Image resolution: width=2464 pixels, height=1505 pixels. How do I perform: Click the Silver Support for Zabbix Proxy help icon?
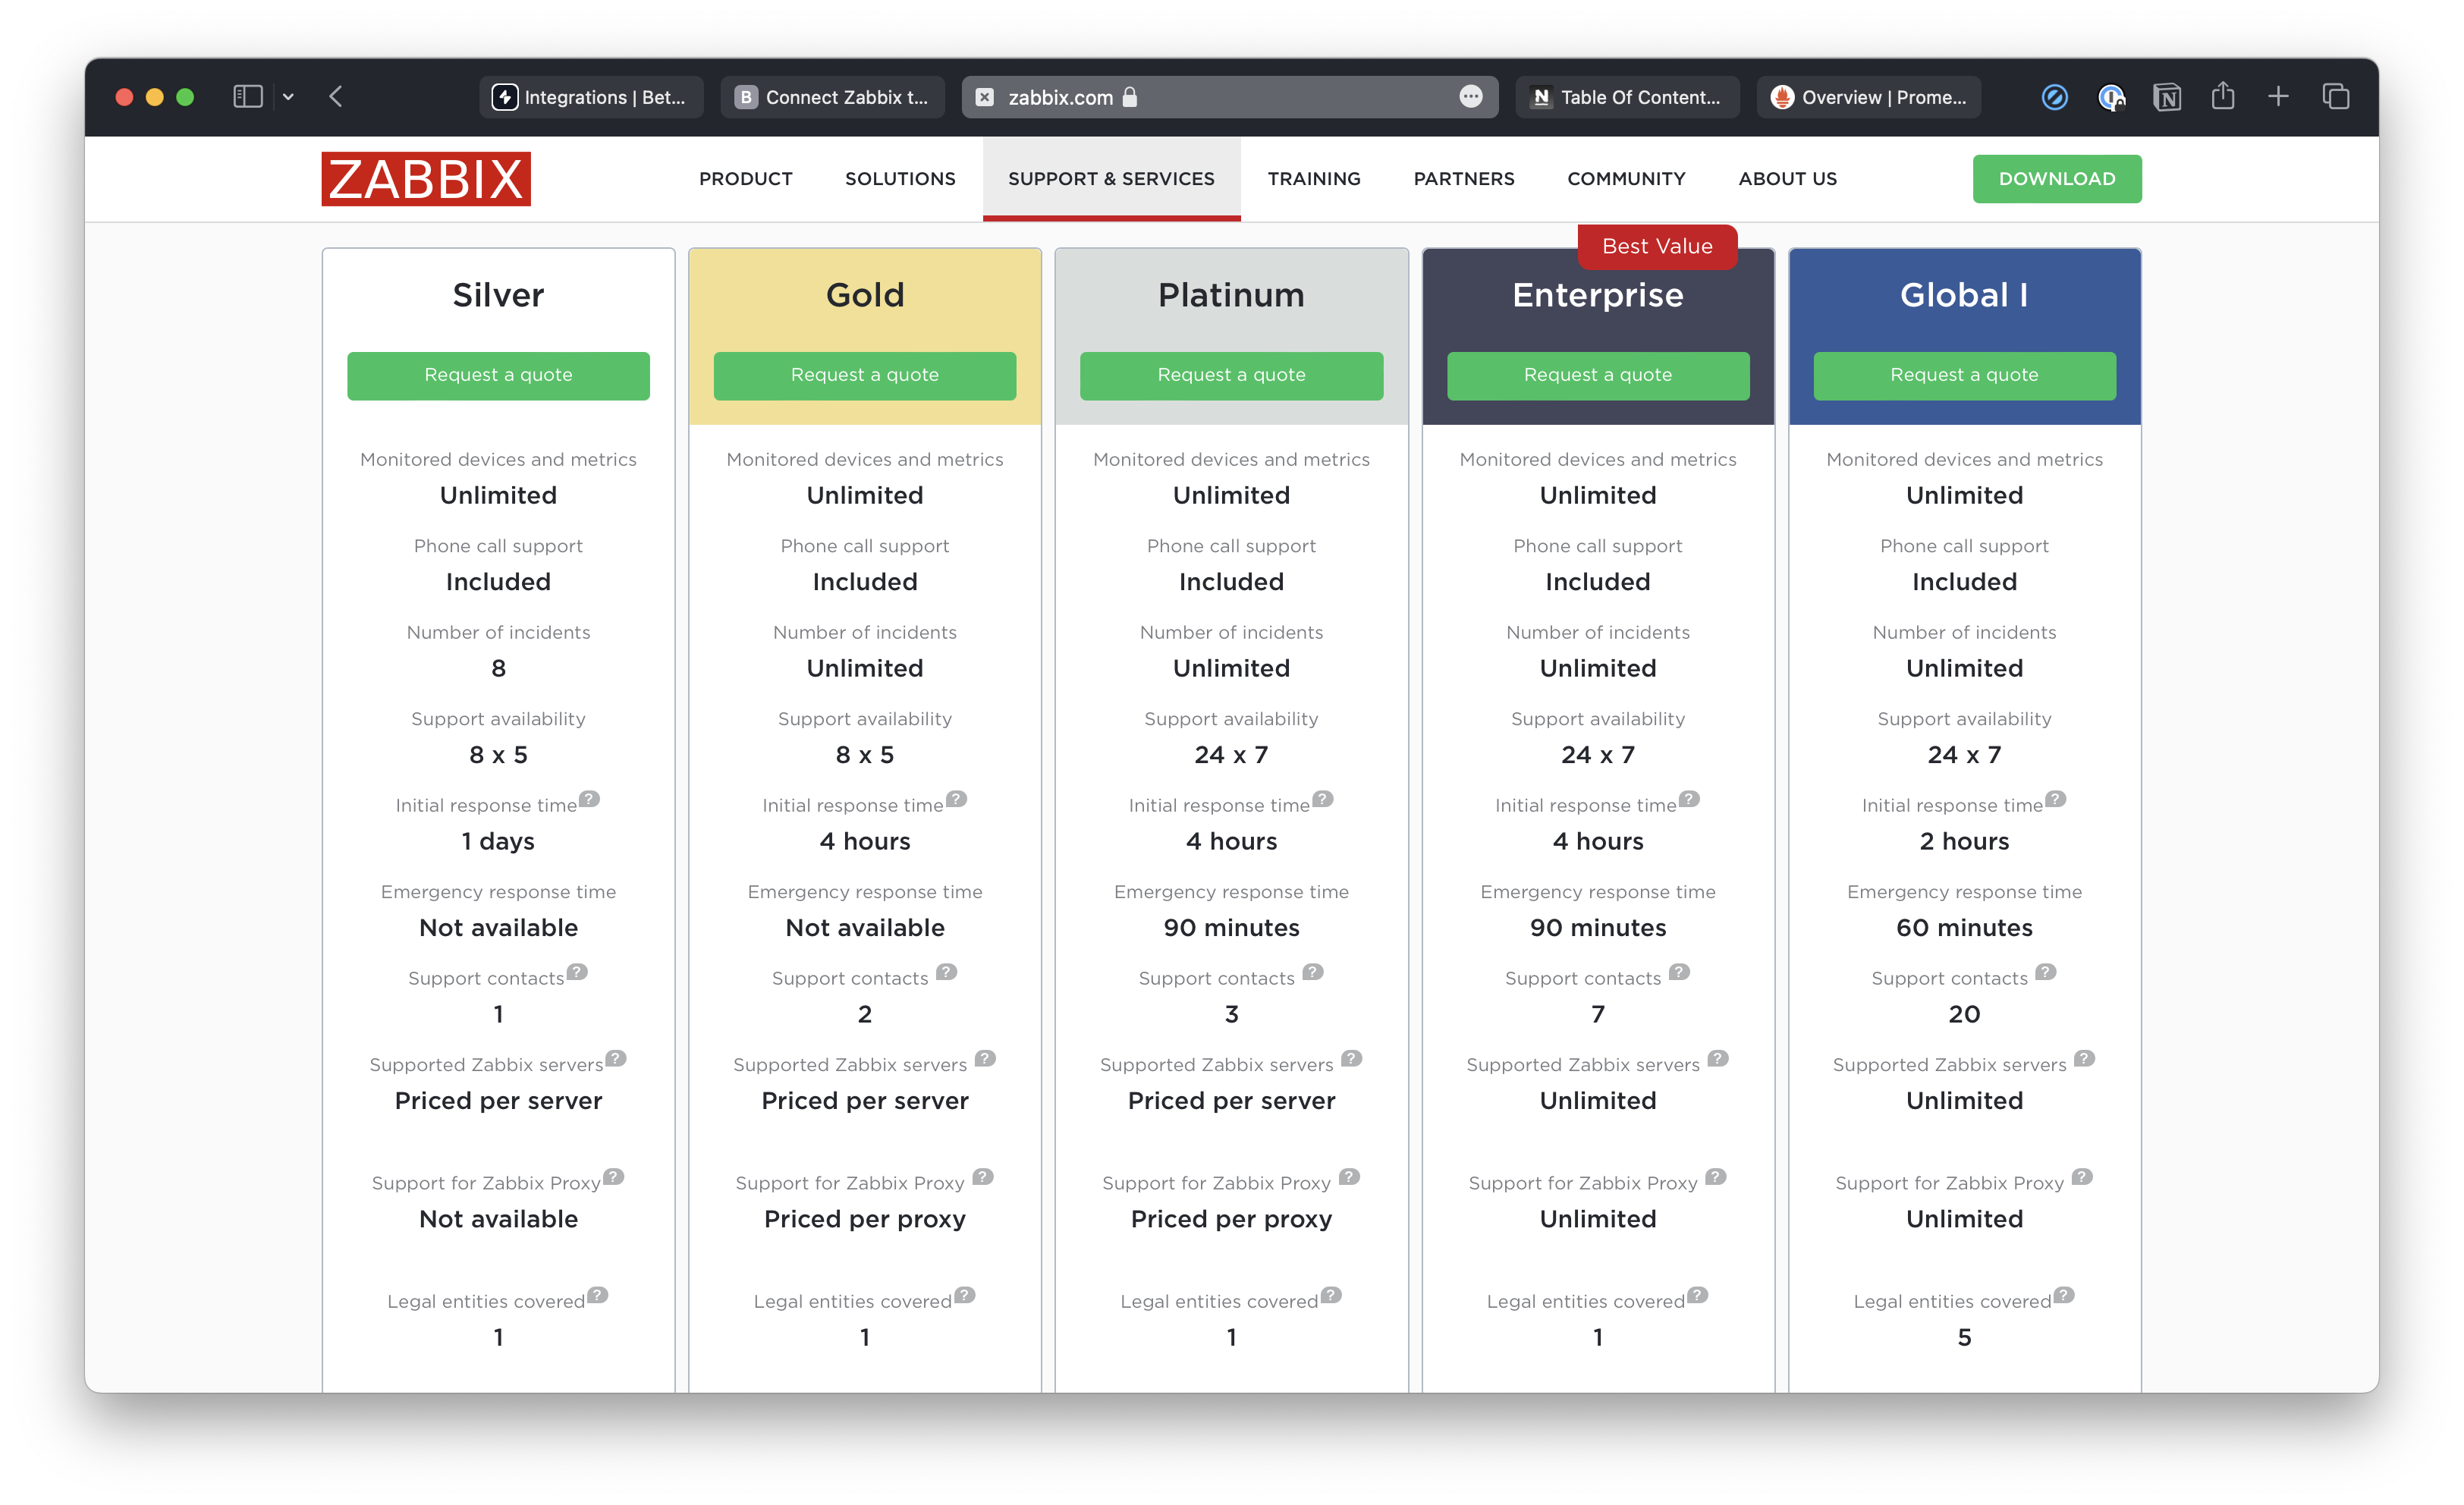click(614, 1176)
